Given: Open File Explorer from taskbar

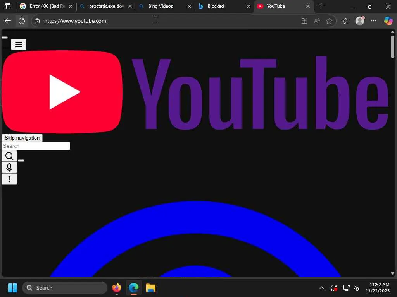Looking at the screenshot, I should click(151, 288).
